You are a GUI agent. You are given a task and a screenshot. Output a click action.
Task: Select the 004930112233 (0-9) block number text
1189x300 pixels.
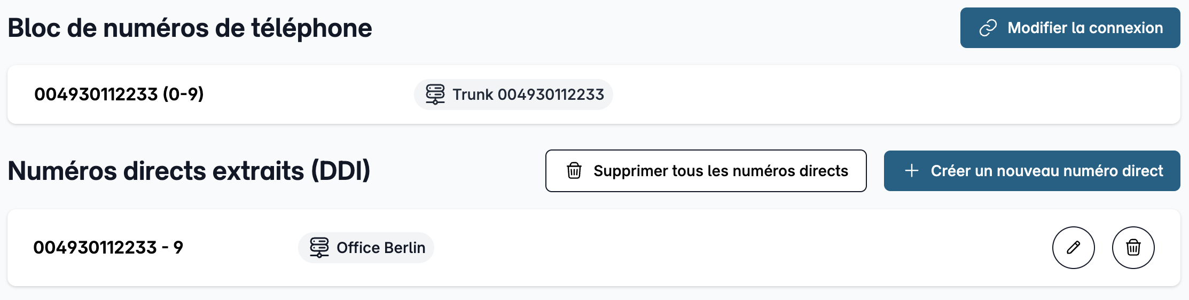coord(119,94)
